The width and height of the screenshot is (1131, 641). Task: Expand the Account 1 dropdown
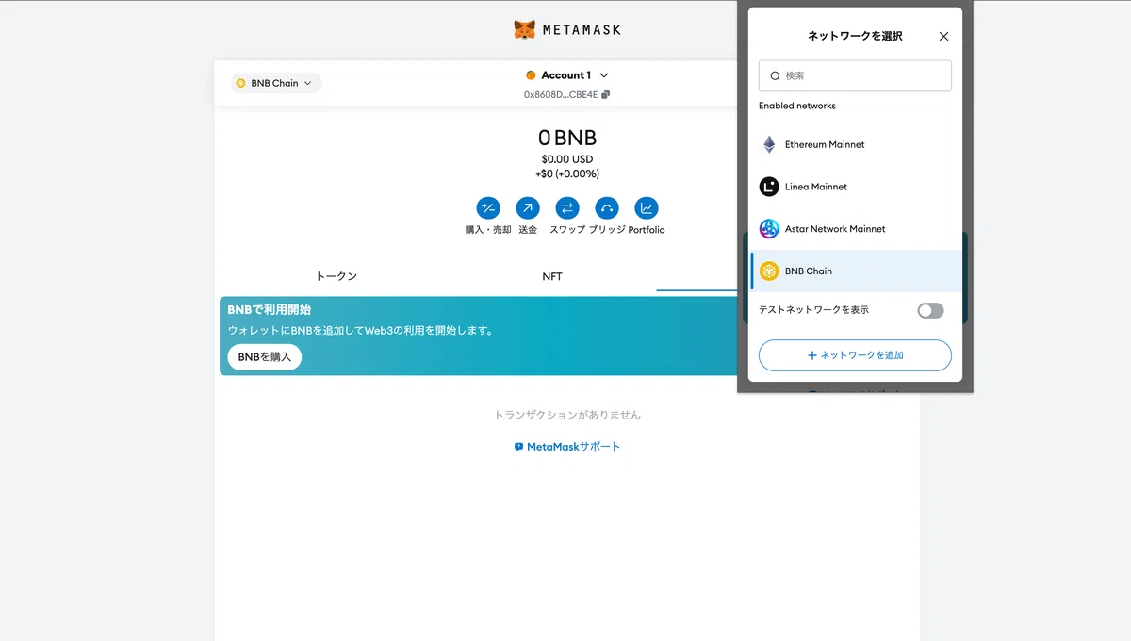click(x=604, y=75)
